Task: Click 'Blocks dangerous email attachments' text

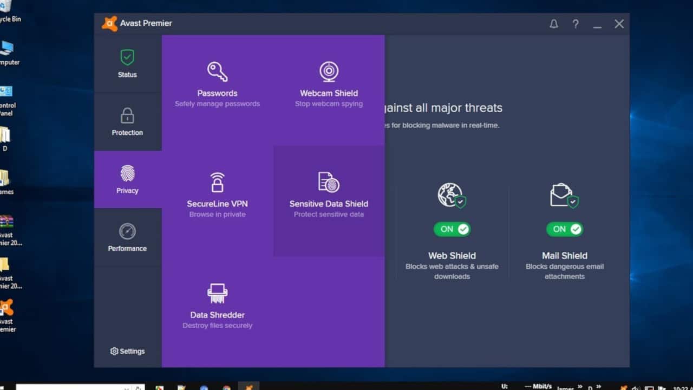Action: point(565,271)
